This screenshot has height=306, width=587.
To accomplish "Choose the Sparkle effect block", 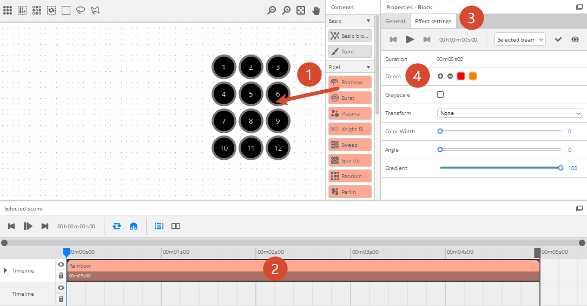I will 349,160.
